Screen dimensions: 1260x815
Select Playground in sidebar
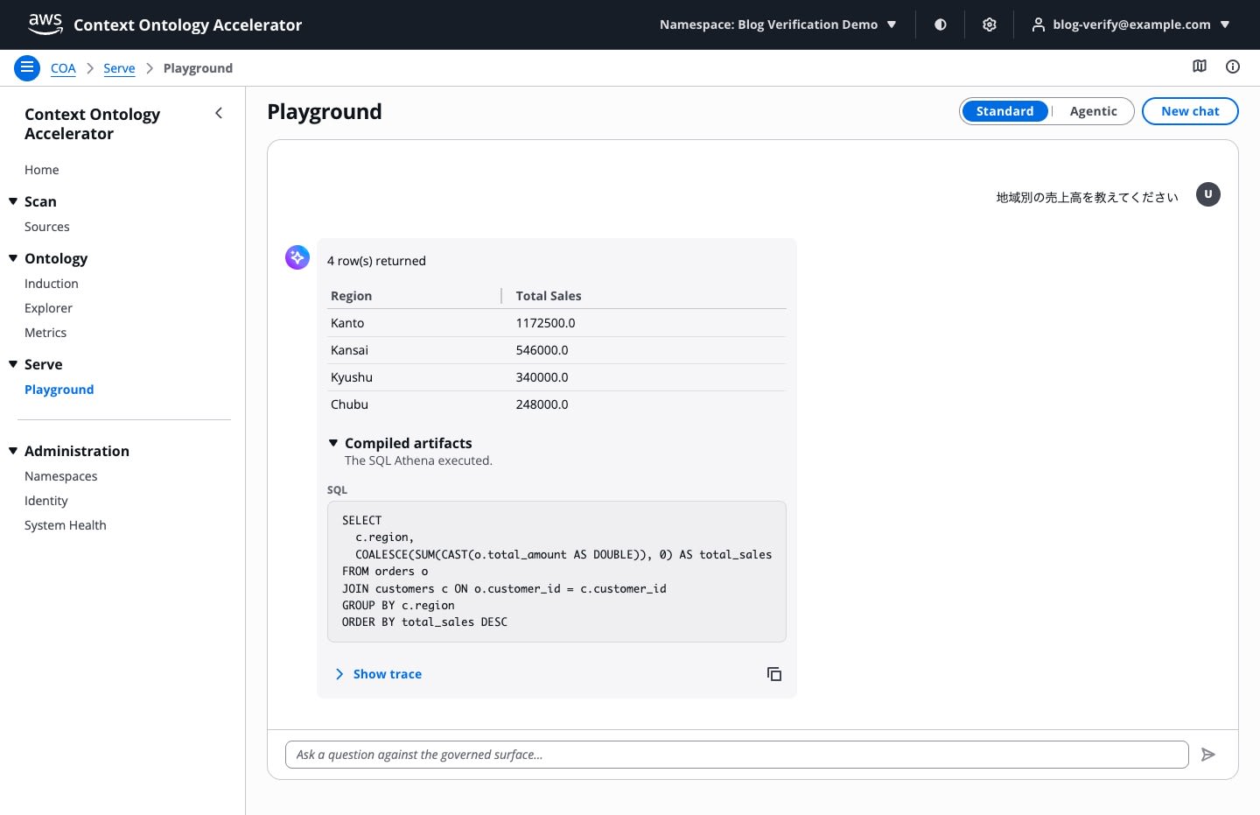tap(59, 390)
